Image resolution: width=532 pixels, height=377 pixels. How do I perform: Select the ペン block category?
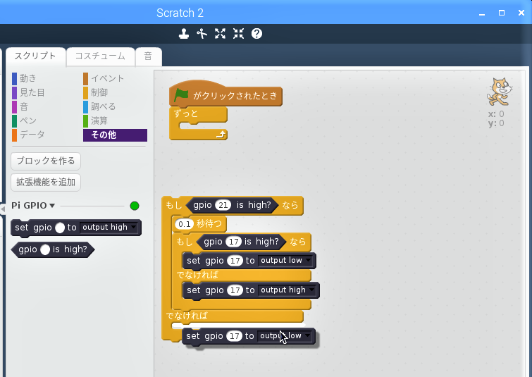[x=24, y=120]
